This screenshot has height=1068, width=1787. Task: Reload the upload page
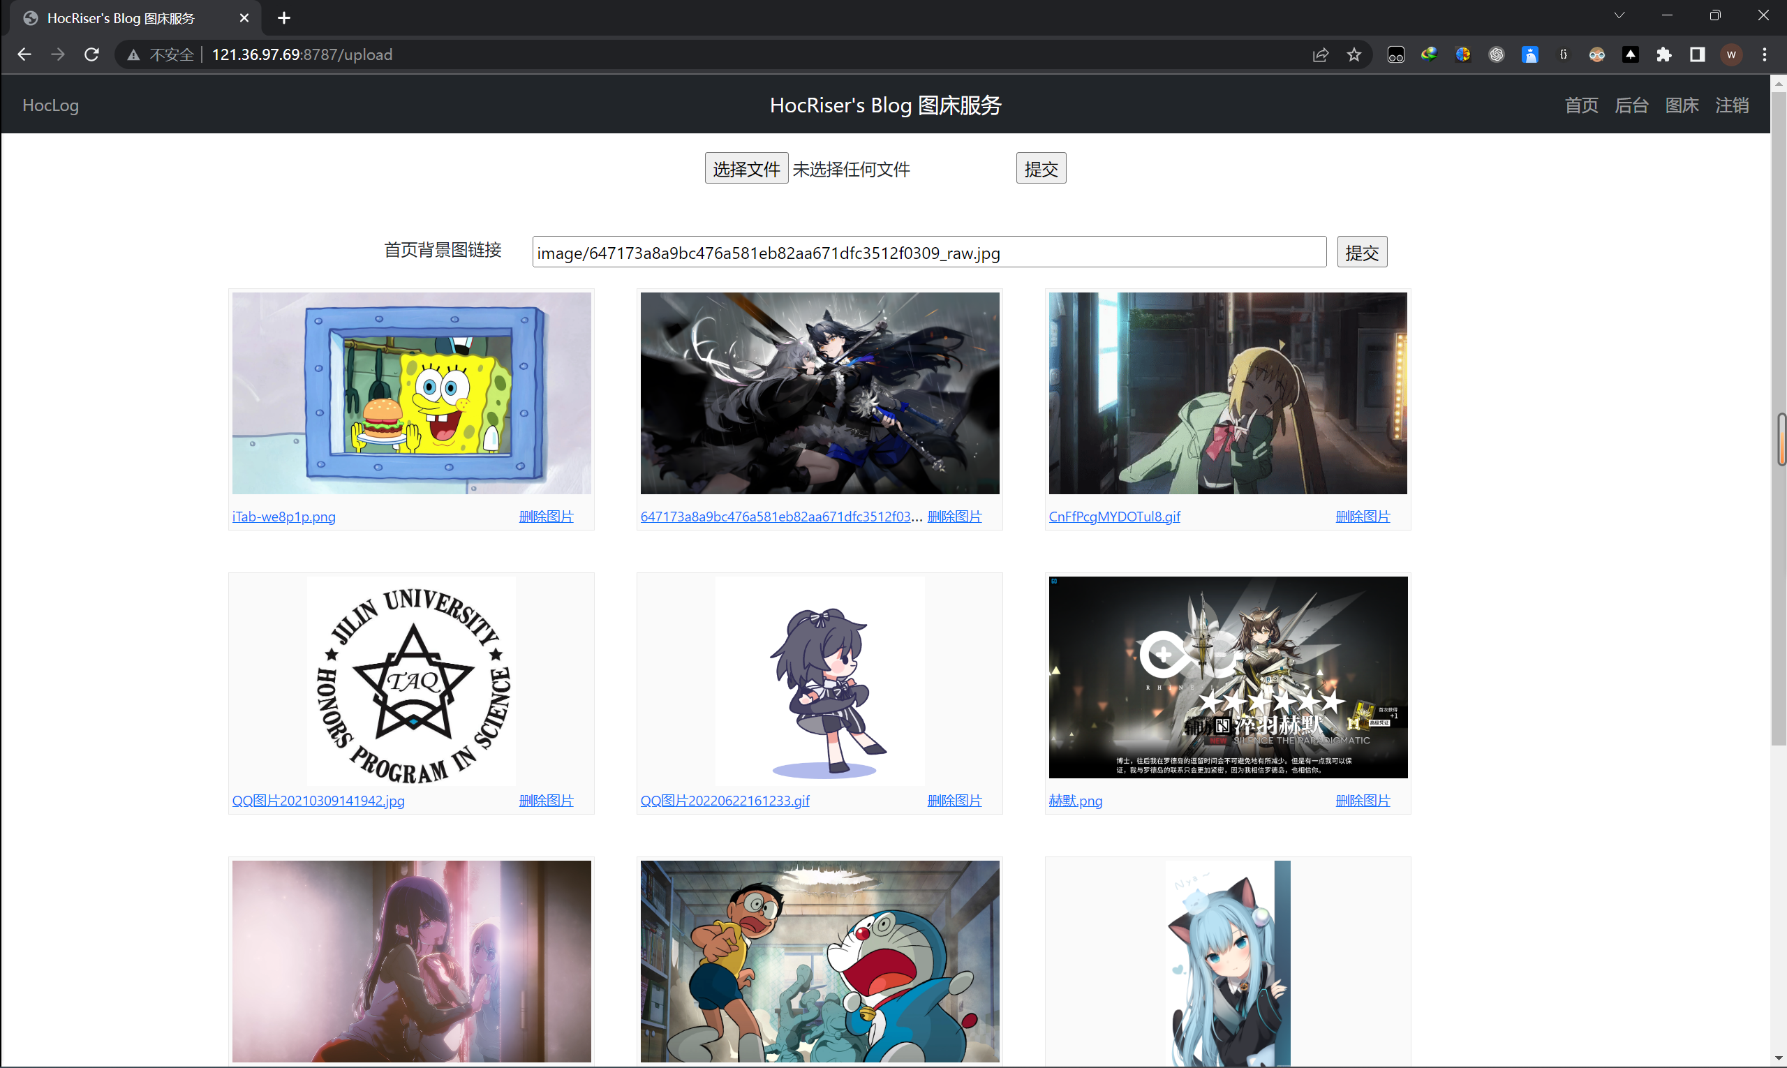(x=91, y=54)
